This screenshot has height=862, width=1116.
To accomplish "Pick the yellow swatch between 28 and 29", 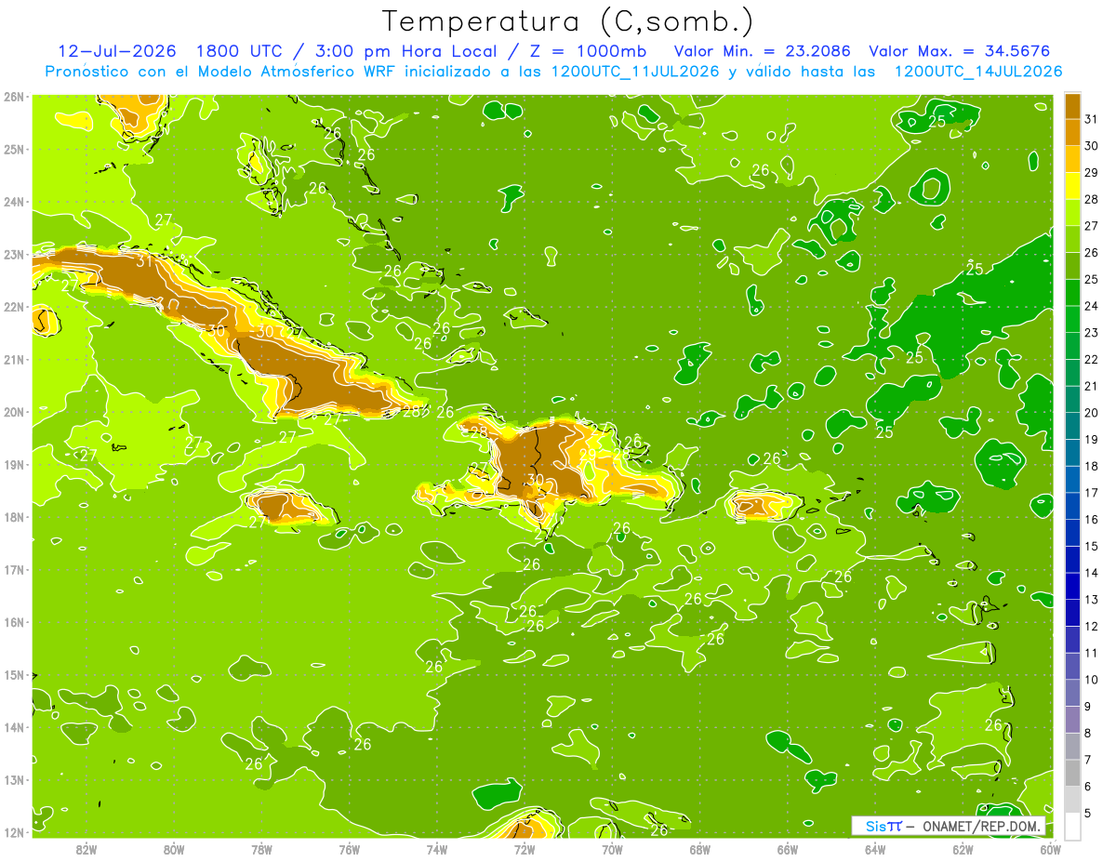I will 1072,186.
